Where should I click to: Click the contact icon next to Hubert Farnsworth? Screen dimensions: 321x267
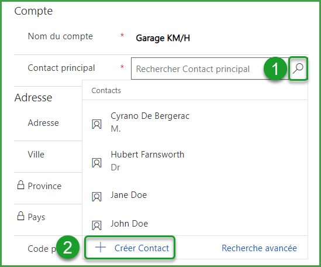[96, 163]
